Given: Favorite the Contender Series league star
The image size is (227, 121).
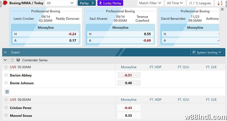Looking at the screenshot, I should pyautogui.click(x=12, y=60).
